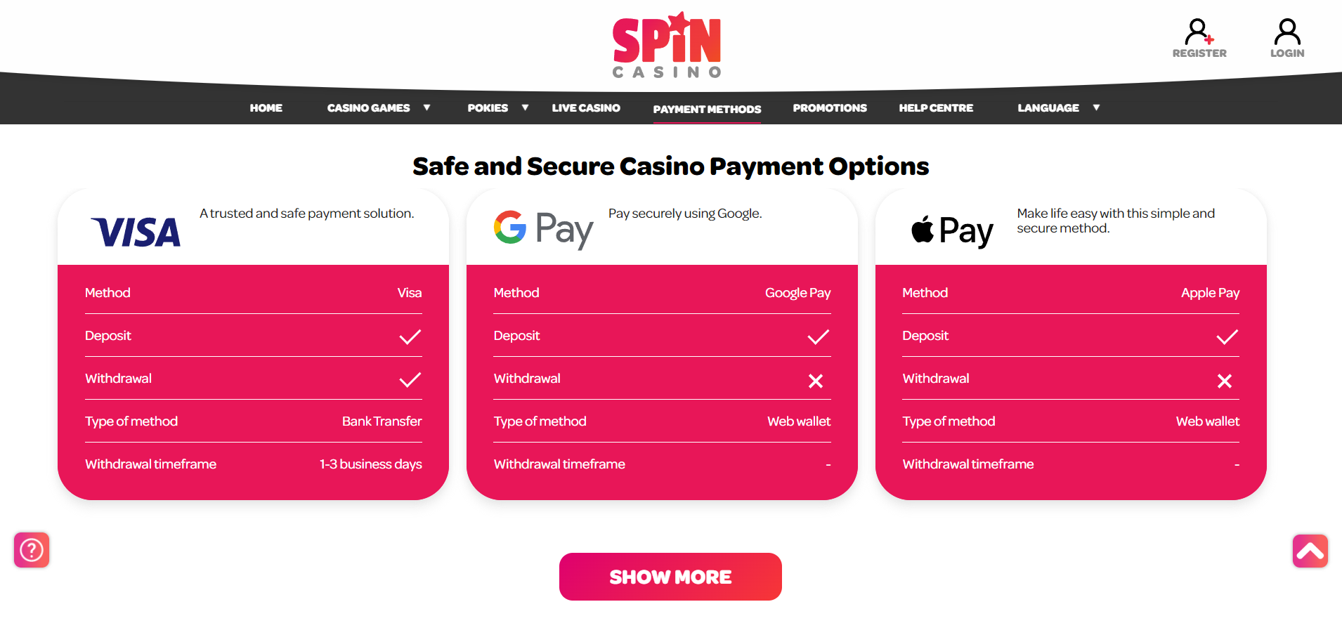The image size is (1342, 635).
Task: Open the help question mark icon
Action: point(32,550)
